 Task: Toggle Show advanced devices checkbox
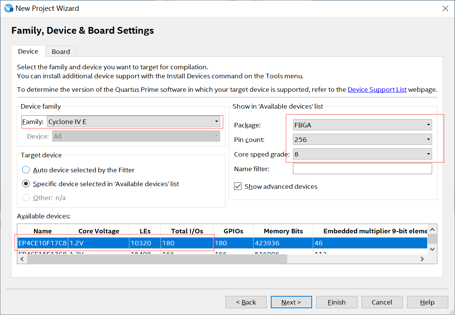[x=238, y=187]
